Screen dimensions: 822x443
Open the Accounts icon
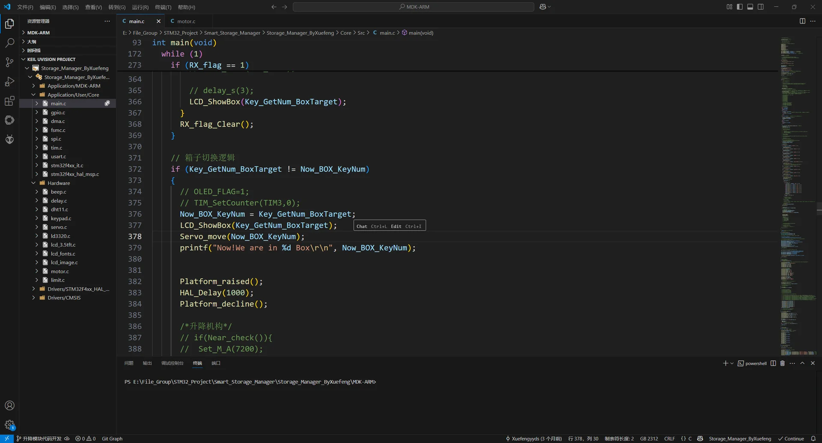pos(9,405)
